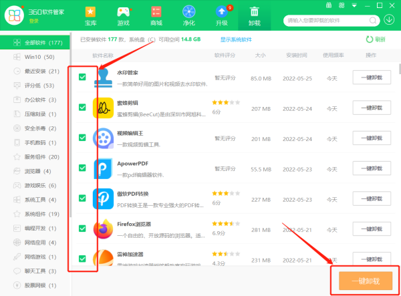Uncheck the 视频编辑王 checkbox
The width and height of the screenshot is (401, 296).
82,138
